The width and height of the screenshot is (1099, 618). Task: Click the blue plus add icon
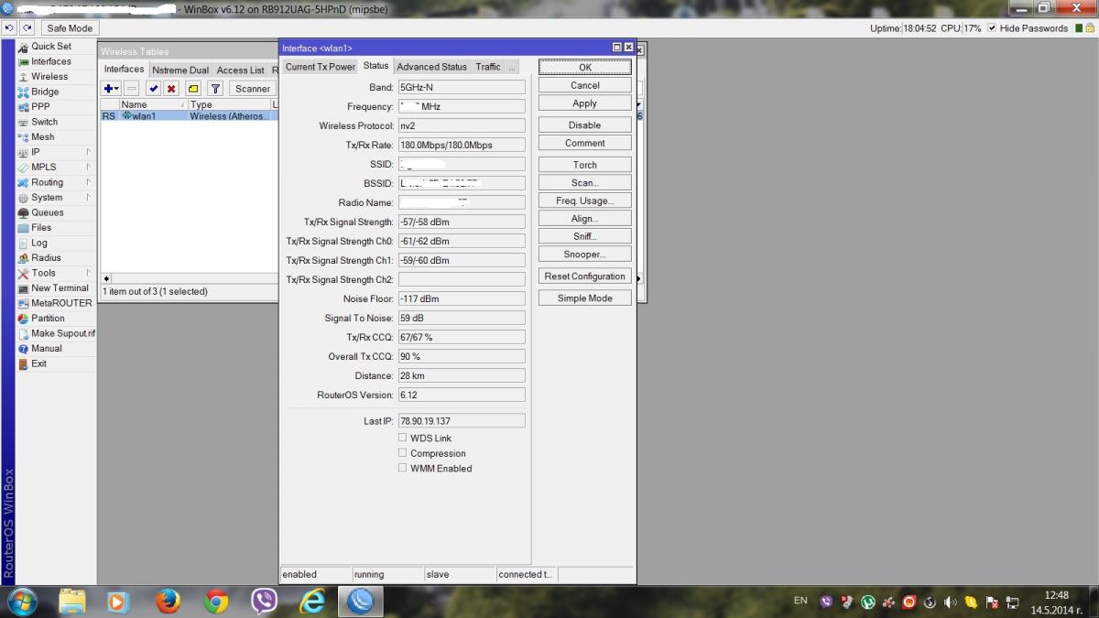tap(109, 89)
